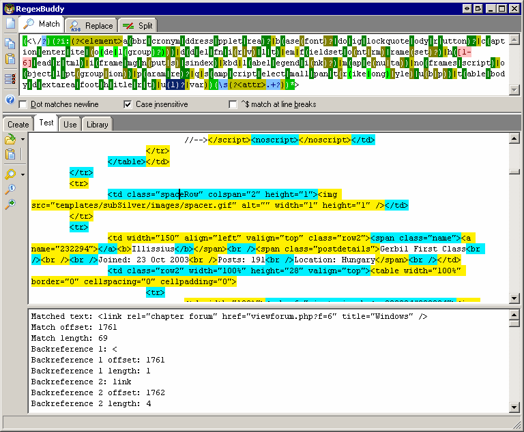This screenshot has height=432, width=524.
Task: Click the find first match icon
Action: point(10,189)
